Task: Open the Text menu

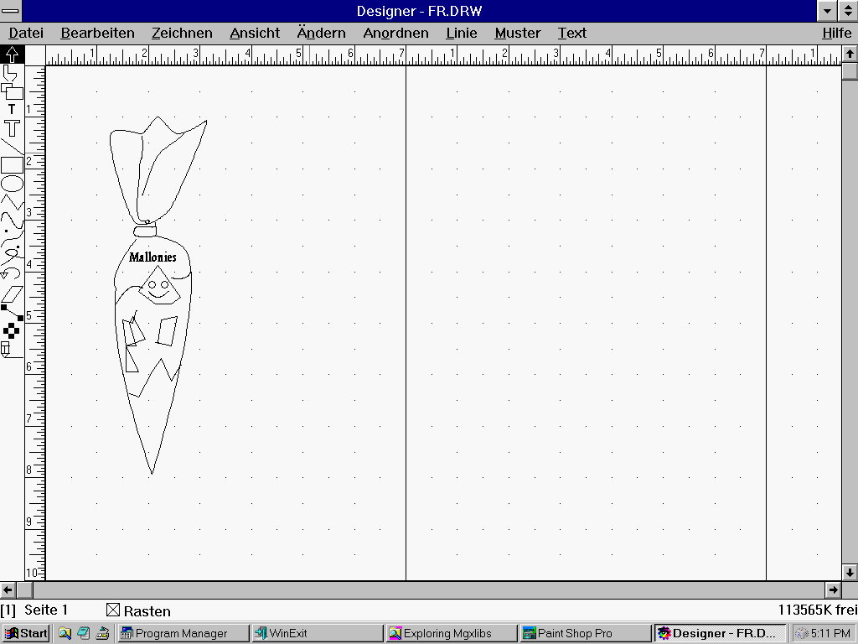Action: coord(571,33)
